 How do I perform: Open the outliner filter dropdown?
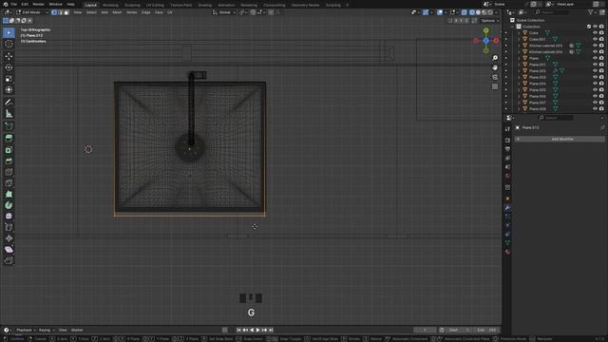pos(592,12)
